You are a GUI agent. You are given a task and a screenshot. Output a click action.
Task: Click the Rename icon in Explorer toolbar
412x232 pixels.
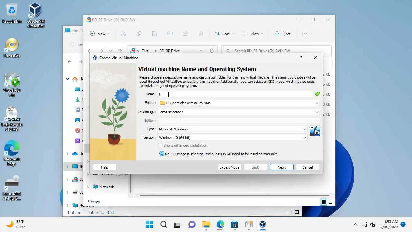pyautogui.click(x=170, y=34)
